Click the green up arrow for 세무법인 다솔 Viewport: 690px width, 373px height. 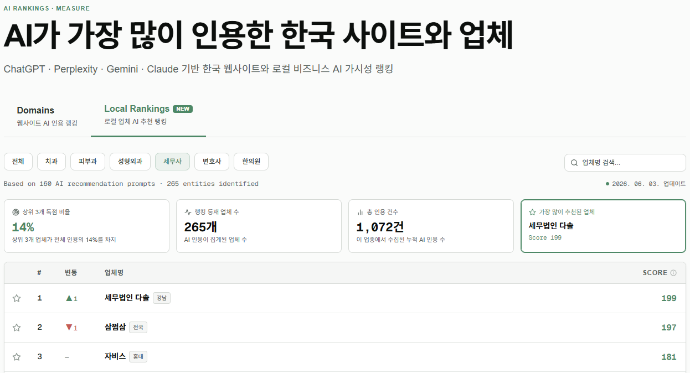pos(69,298)
